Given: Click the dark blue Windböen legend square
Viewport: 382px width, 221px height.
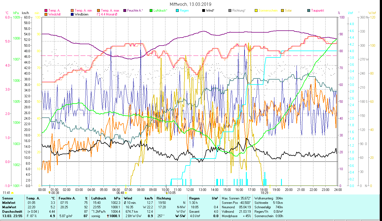Looking at the screenshot, I should [72, 14].
